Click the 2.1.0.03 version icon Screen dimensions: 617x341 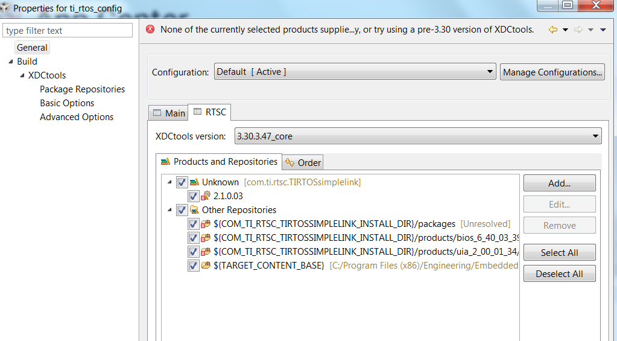(x=206, y=196)
